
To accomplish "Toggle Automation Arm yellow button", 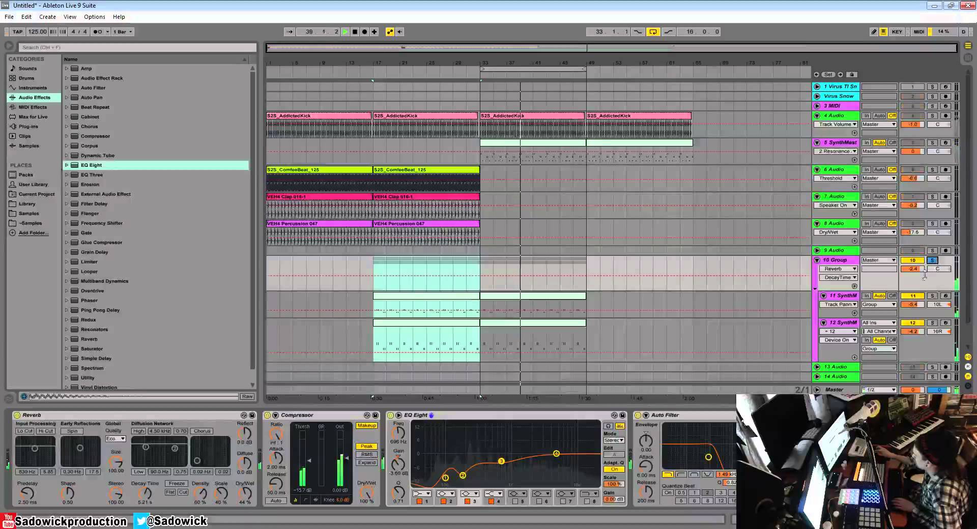I will pyautogui.click(x=390, y=32).
